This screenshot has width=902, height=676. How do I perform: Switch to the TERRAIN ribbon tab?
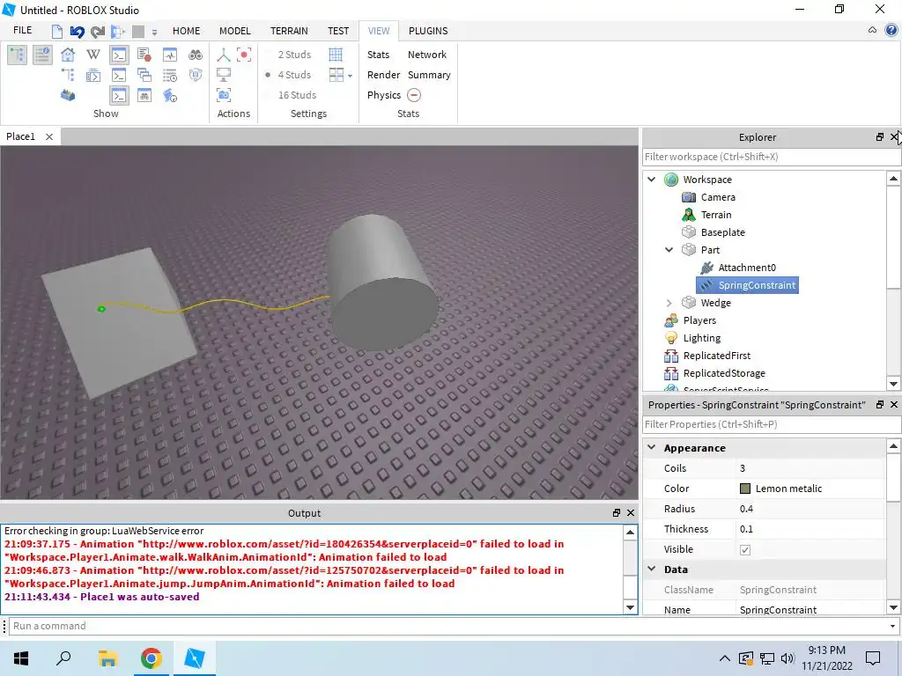coord(289,31)
